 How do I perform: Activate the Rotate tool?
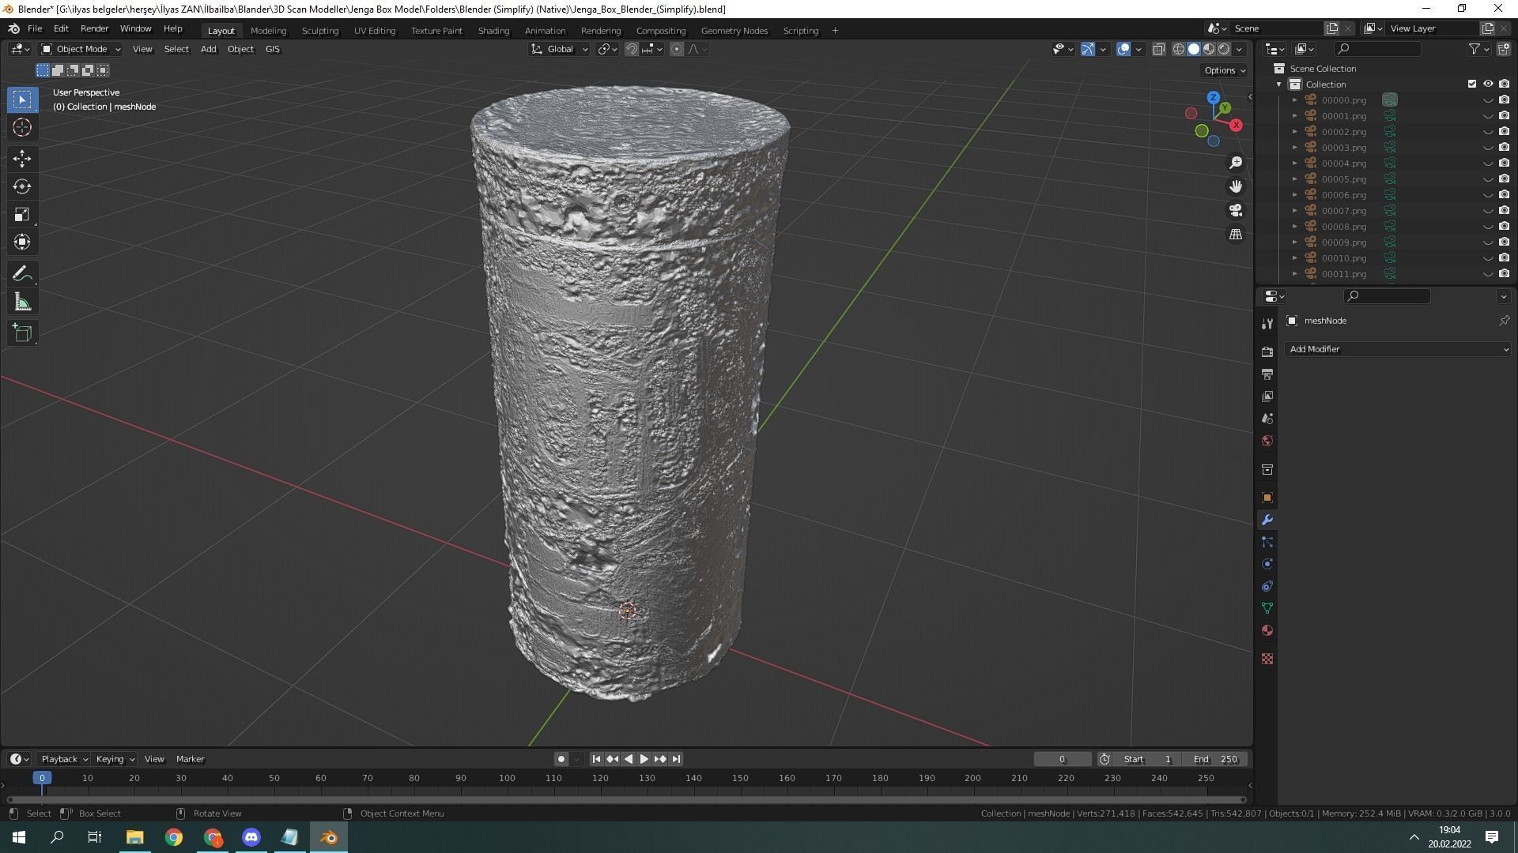(x=22, y=186)
